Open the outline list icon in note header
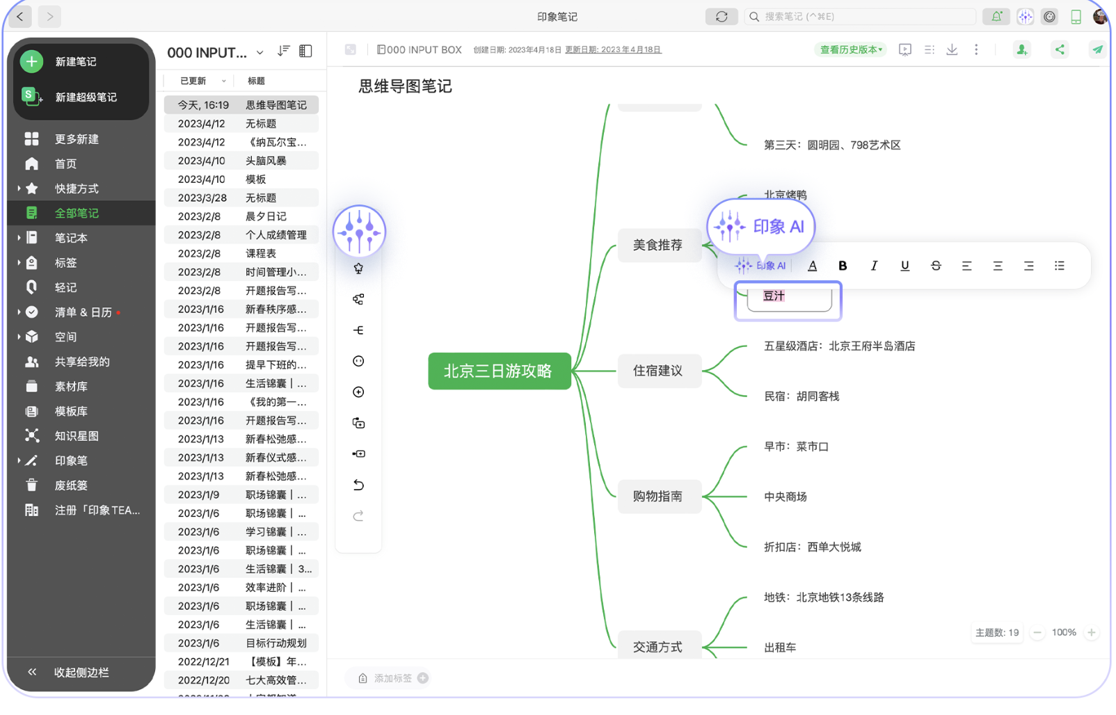The height and width of the screenshot is (715, 1116). coord(929,49)
